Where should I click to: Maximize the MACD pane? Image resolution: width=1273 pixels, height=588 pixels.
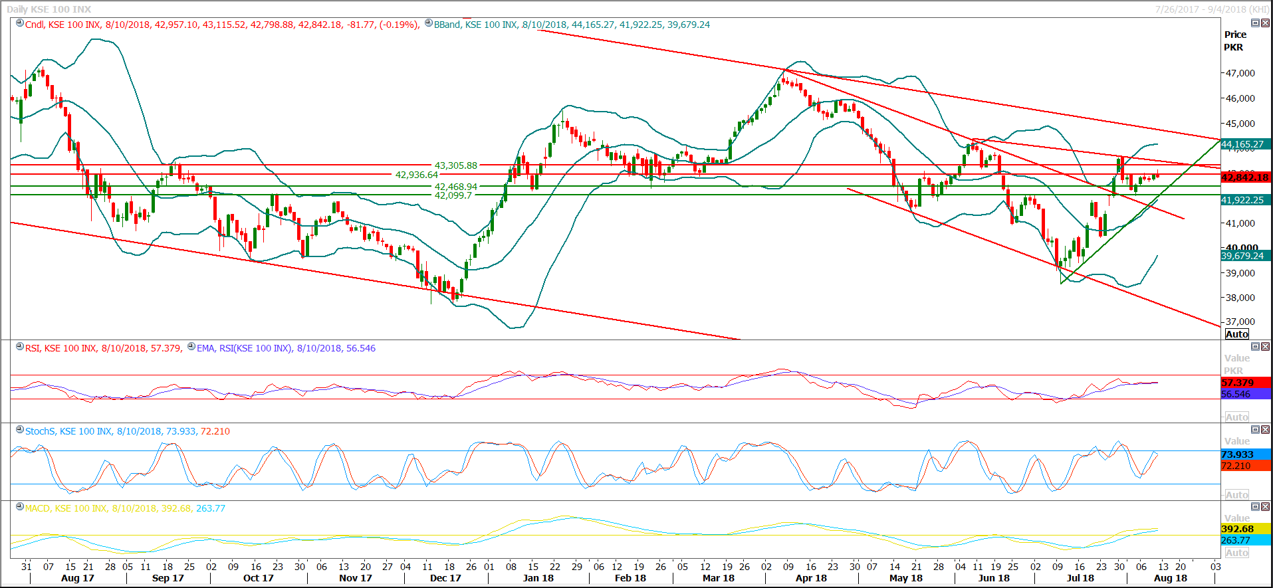[1255, 507]
